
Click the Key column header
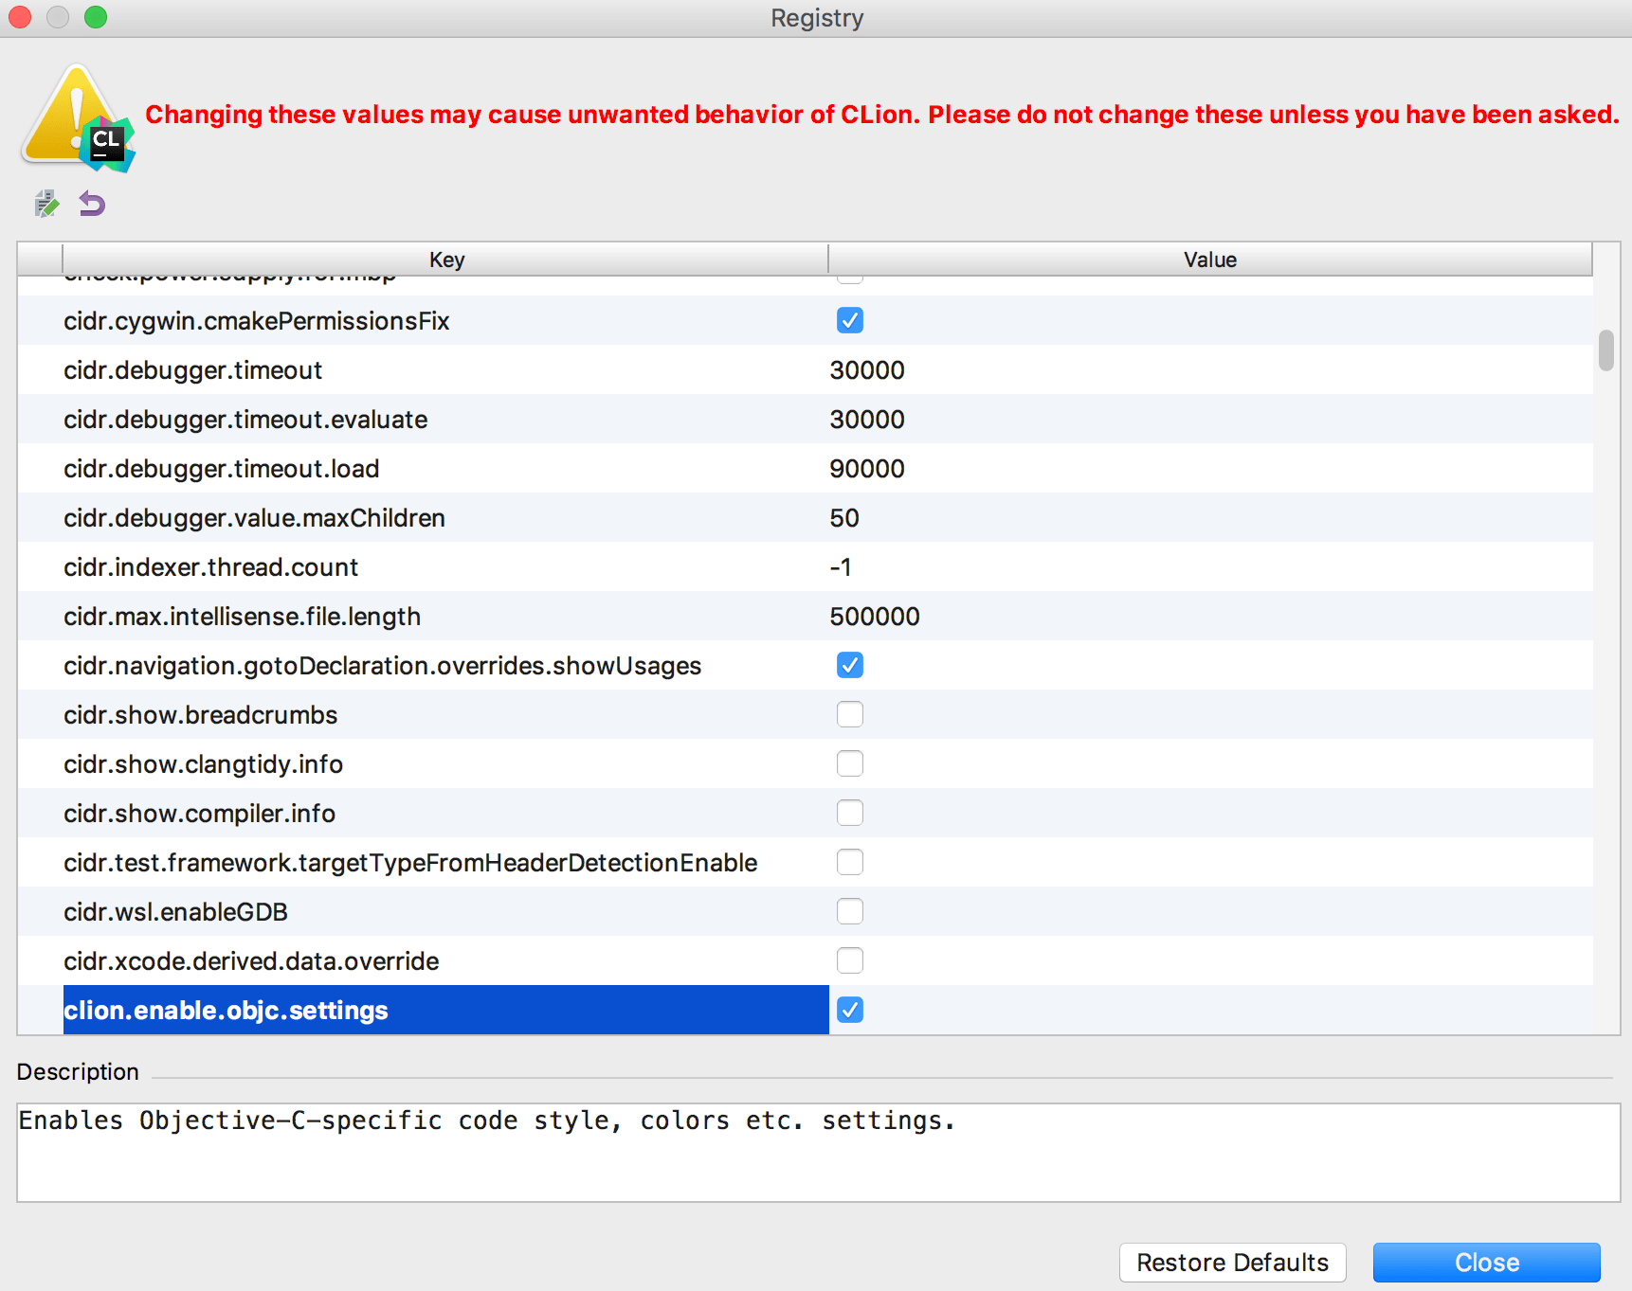pyautogui.click(x=445, y=259)
